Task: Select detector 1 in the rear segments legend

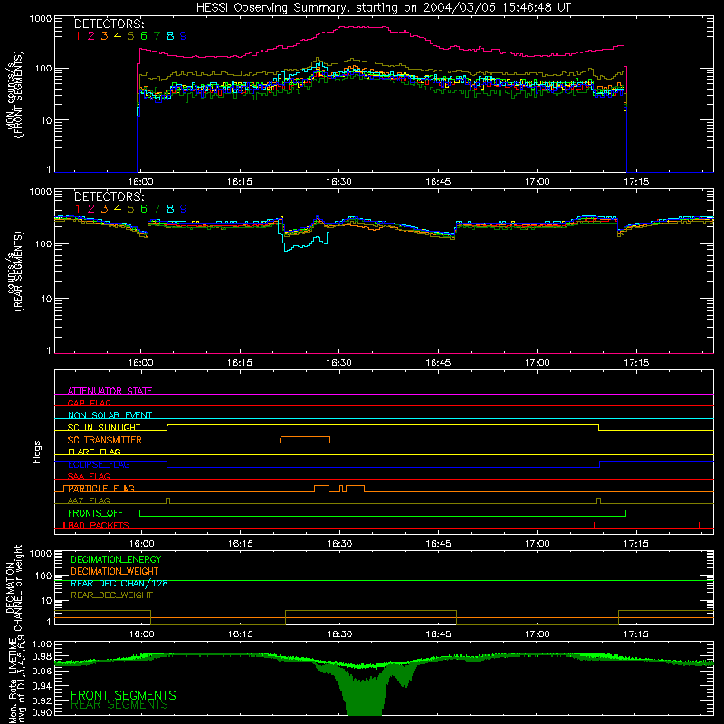Action: 78,209
